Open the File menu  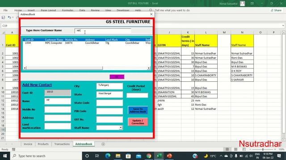(5, 10)
